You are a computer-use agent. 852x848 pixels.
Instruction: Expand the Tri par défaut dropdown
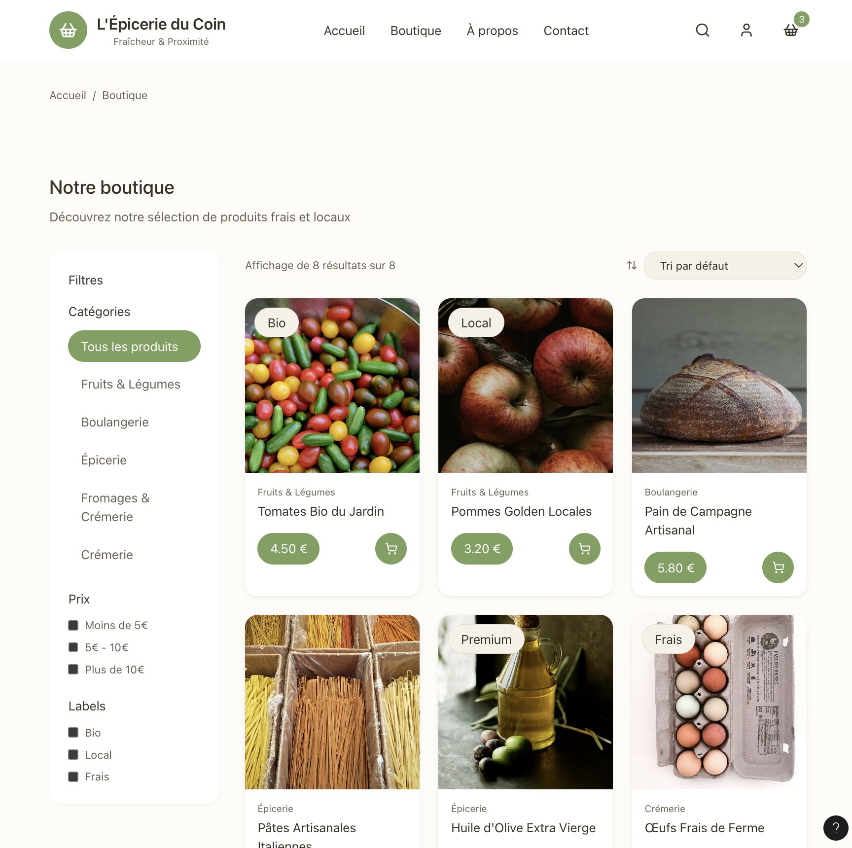(x=725, y=266)
